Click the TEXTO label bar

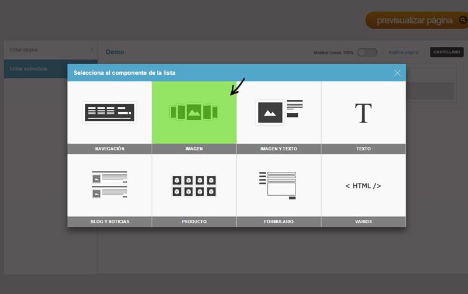363,149
